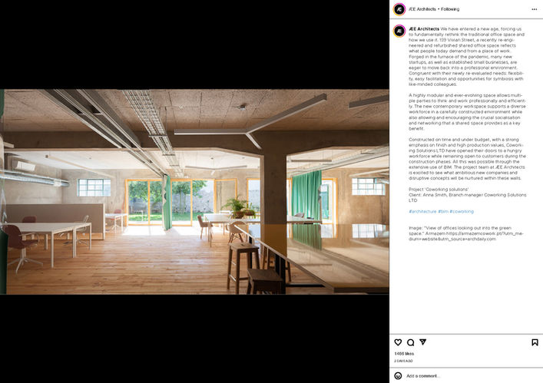Open the ÆE Architects profile from the header name
543x383 pixels.
pos(422,9)
